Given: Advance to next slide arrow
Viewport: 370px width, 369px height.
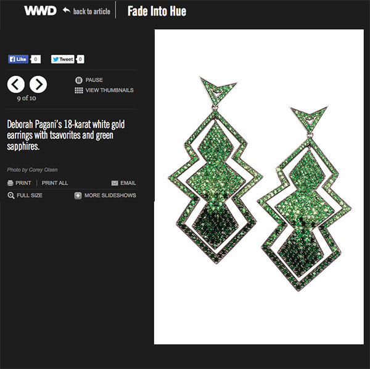Looking at the screenshot, I should click(38, 85).
